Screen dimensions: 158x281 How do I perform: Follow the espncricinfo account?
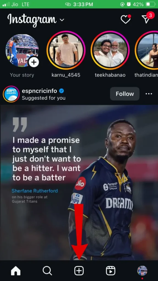pyautogui.click(x=124, y=94)
